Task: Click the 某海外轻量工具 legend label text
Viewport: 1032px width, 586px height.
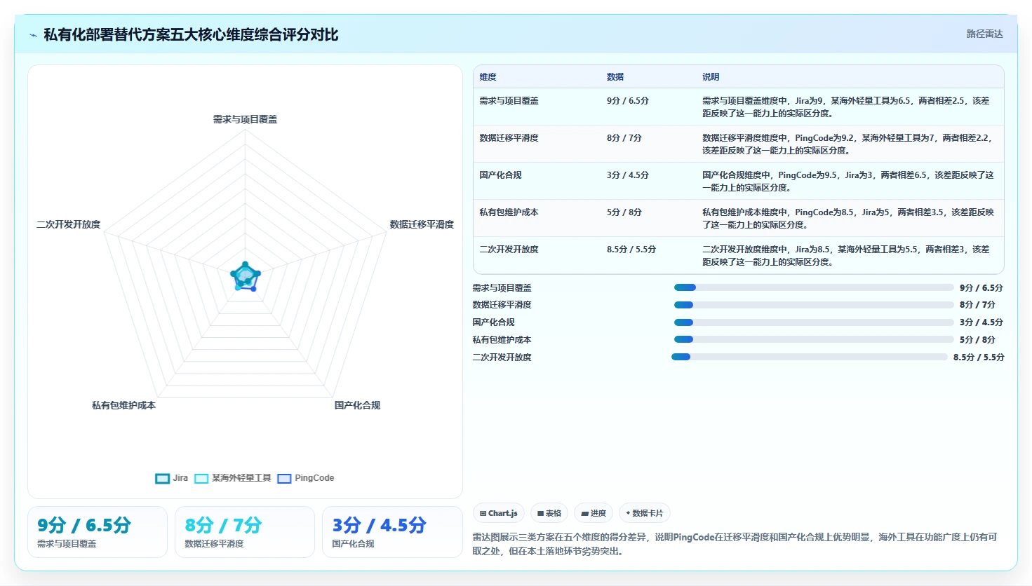Action: click(x=241, y=478)
